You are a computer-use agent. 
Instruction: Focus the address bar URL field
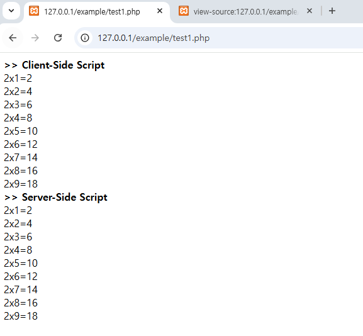218,38
